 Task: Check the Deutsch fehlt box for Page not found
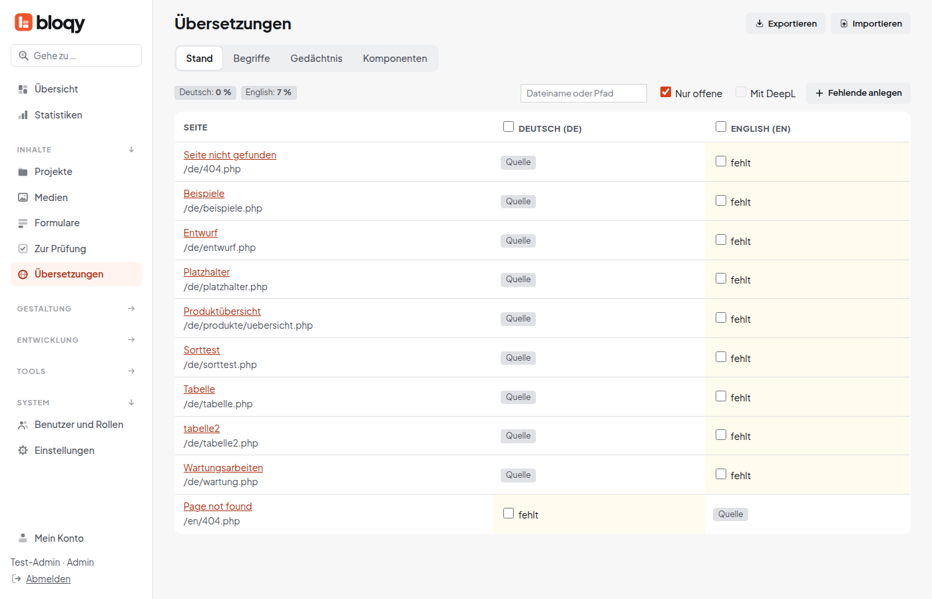pos(509,513)
